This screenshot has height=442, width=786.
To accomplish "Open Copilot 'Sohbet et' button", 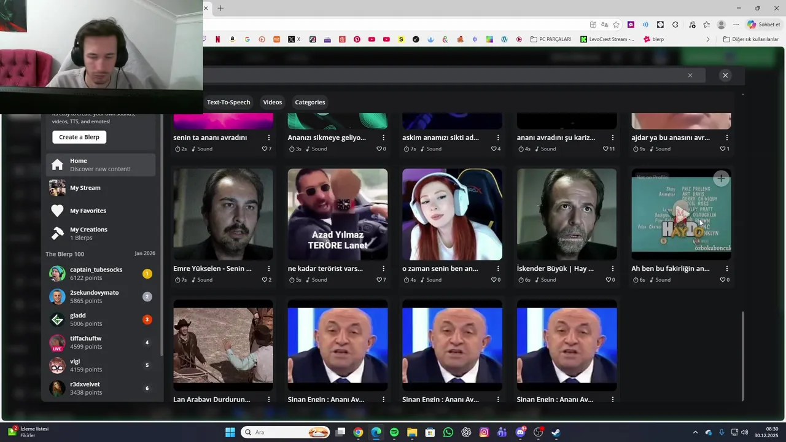I will [764, 25].
